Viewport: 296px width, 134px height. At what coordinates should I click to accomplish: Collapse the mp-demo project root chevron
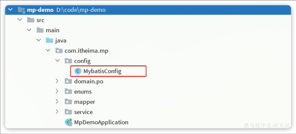tap(11, 10)
